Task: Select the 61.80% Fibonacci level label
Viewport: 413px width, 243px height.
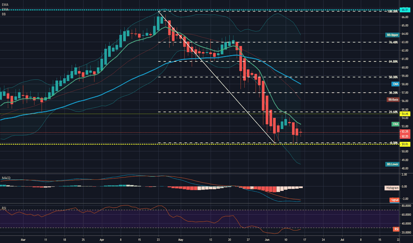Action: [393, 61]
